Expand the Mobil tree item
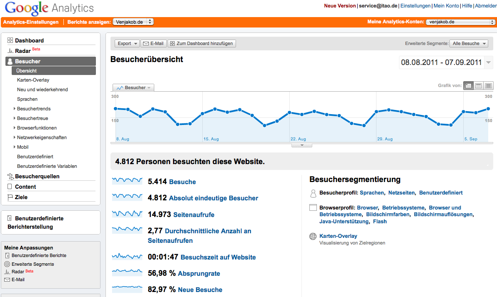Screen dimensions: 497x297 [14, 147]
